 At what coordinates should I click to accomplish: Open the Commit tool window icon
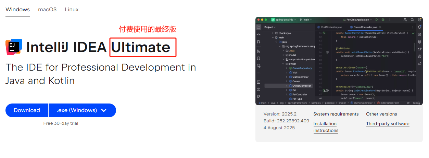[258, 35]
